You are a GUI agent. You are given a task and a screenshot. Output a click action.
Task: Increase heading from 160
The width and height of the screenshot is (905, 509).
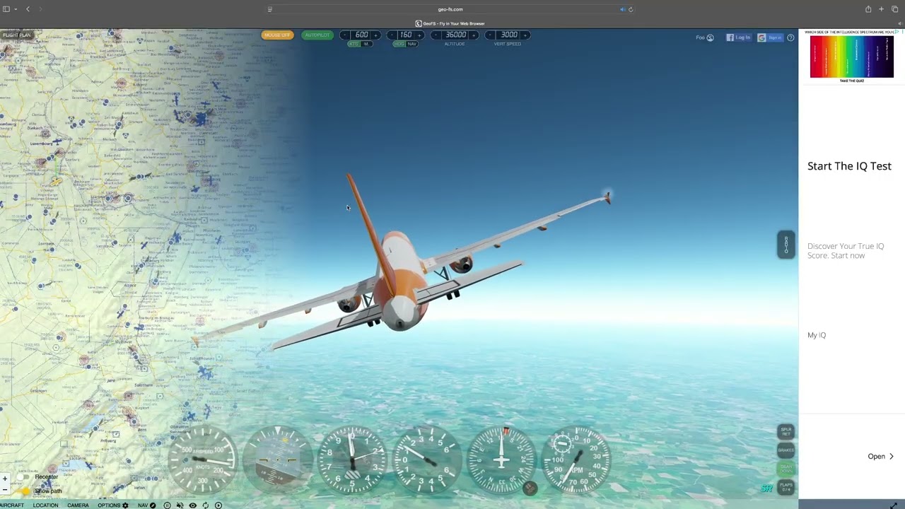pyautogui.click(x=419, y=35)
